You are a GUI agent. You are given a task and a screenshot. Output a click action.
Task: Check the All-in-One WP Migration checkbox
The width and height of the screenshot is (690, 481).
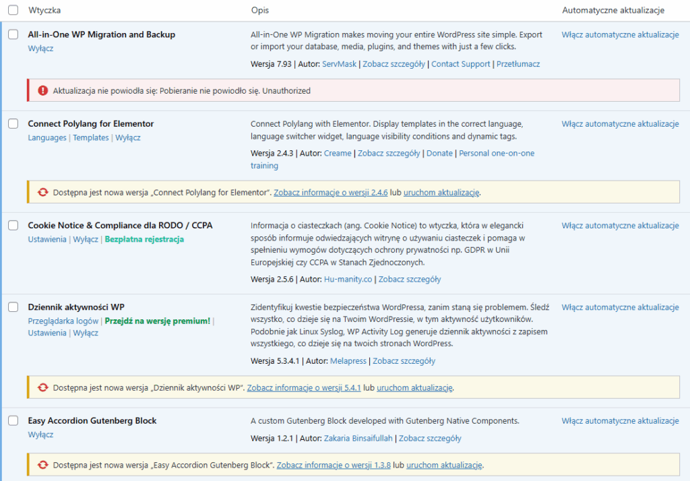click(x=13, y=35)
